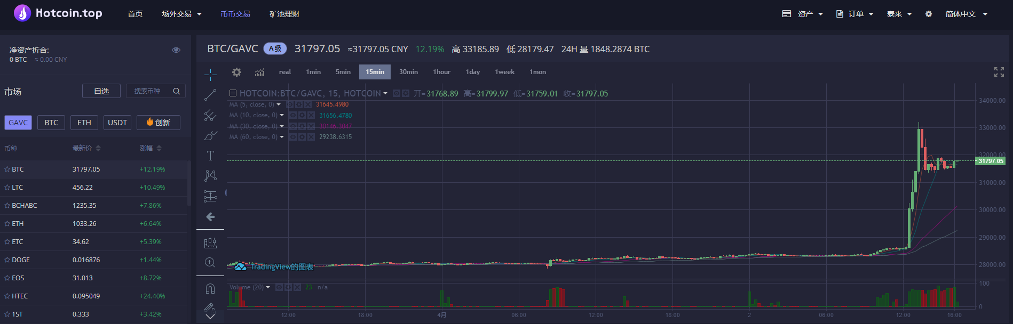Switch to USDT market tab
The height and width of the screenshot is (324, 1013).
[x=117, y=123]
